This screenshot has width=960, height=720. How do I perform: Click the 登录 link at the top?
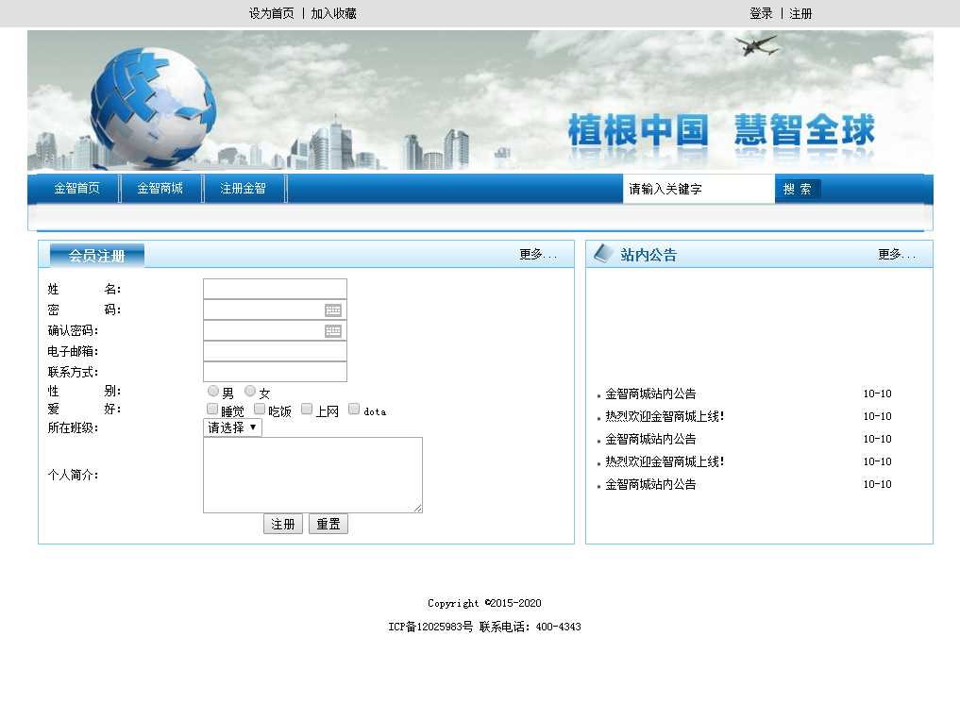click(761, 13)
